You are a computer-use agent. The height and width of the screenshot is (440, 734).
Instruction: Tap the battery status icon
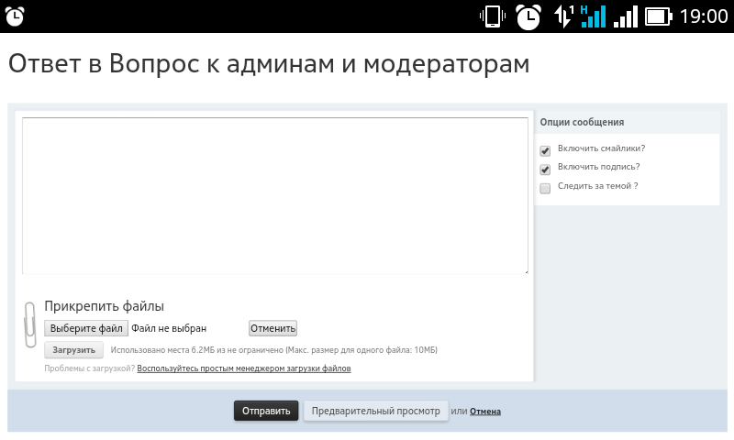[659, 16]
